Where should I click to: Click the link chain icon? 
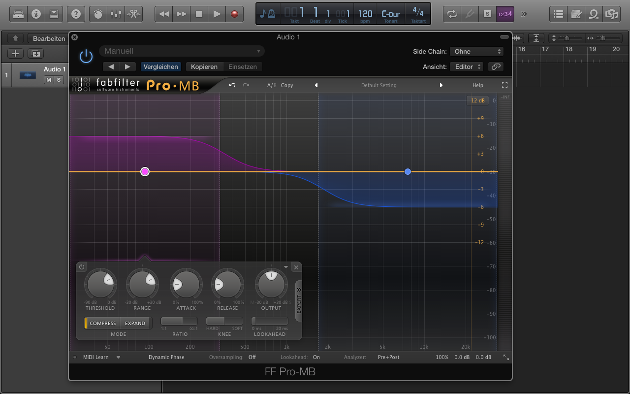click(497, 66)
